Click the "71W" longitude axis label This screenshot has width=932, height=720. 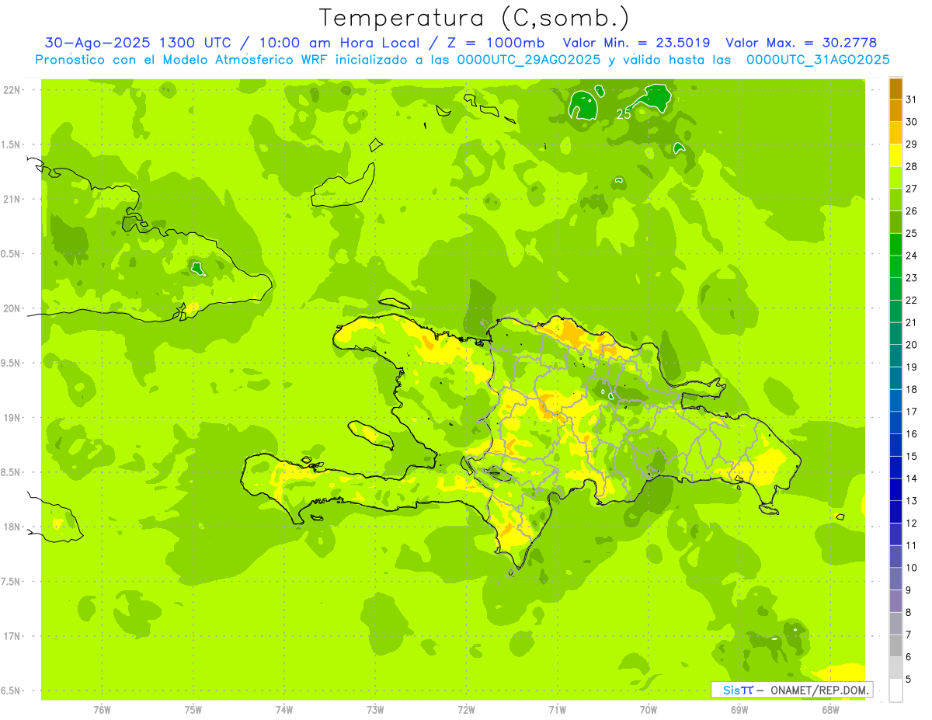[x=557, y=710]
